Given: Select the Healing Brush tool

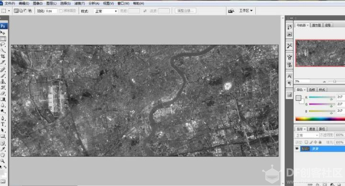Looking at the screenshot, I should (3, 70).
